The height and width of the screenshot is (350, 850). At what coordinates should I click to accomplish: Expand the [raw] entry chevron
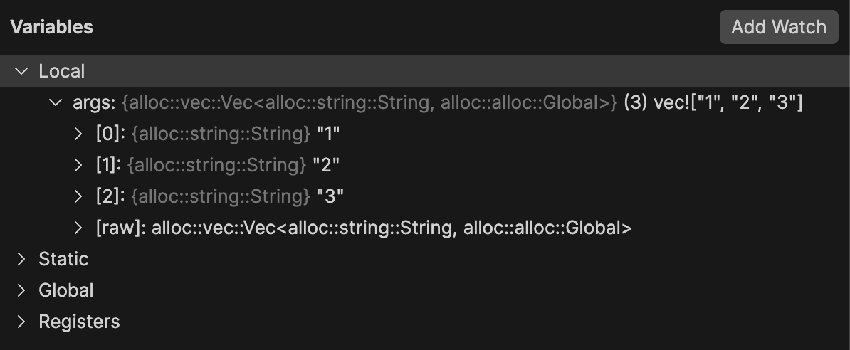[78, 228]
